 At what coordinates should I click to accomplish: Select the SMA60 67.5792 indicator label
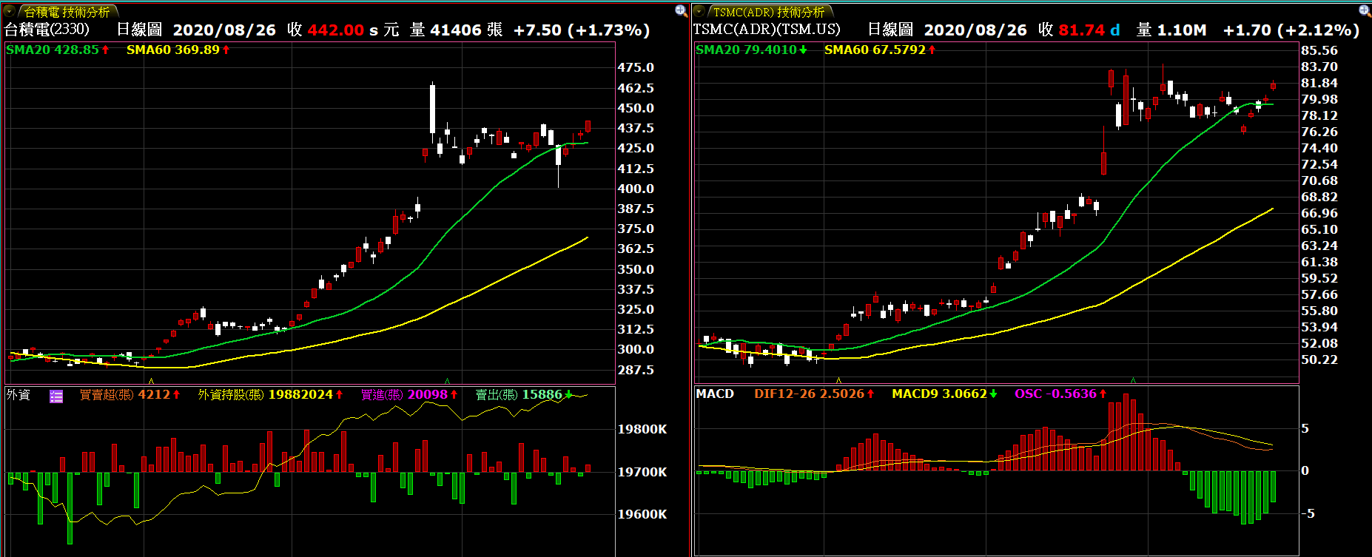point(880,50)
